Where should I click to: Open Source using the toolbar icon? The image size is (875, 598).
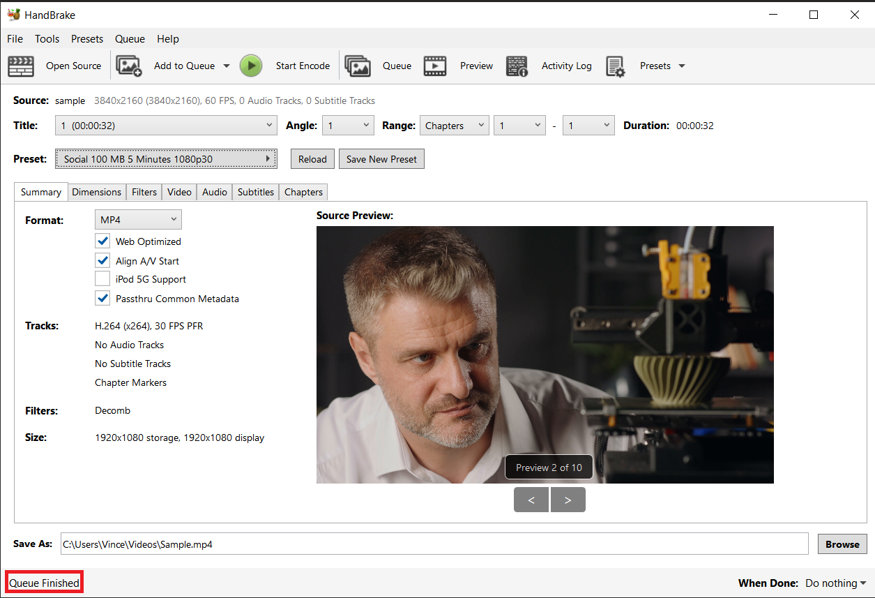[21, 66]
